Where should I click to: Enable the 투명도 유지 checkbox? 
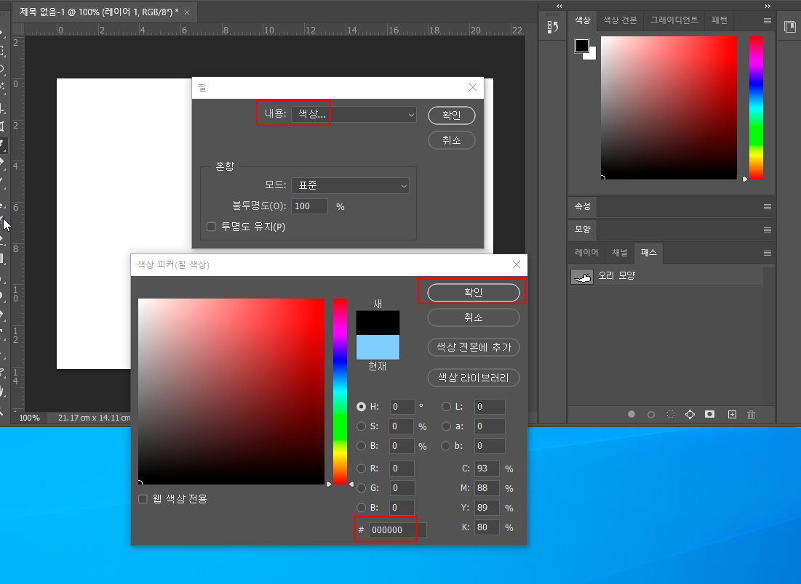click(x=212, y=227)
